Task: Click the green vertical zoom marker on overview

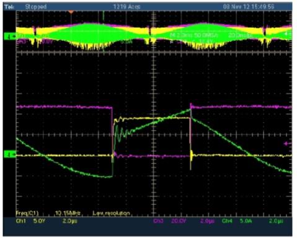Action: click(103, 15)
